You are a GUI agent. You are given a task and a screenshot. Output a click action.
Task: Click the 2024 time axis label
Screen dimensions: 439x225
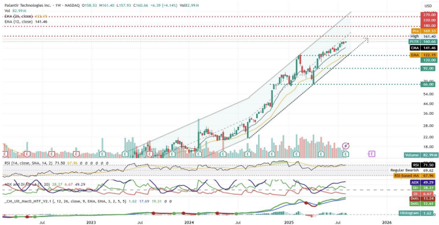click(190, 222)
